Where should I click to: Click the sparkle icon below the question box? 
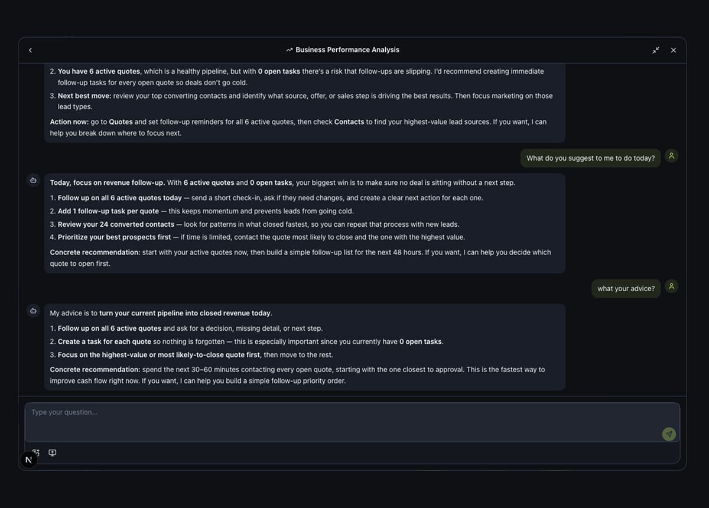pyautogui.click(x=37, y=451)
